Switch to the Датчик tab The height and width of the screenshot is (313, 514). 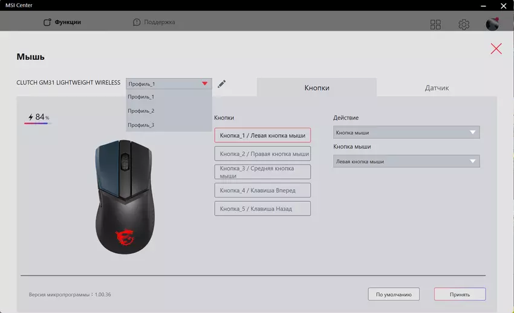pos(437,88)
